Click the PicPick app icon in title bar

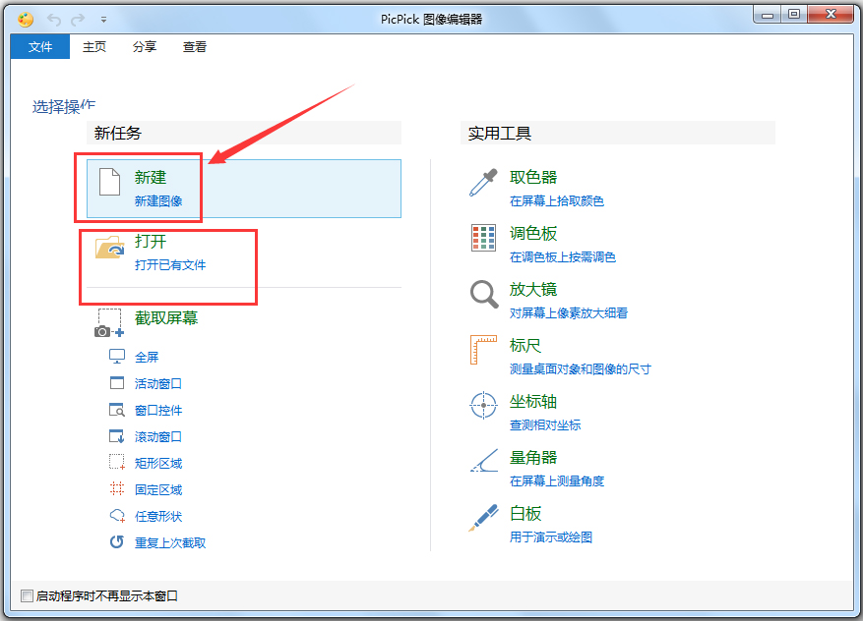pos(26,20)
